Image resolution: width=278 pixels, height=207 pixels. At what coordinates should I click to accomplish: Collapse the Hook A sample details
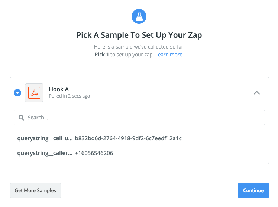256,93
